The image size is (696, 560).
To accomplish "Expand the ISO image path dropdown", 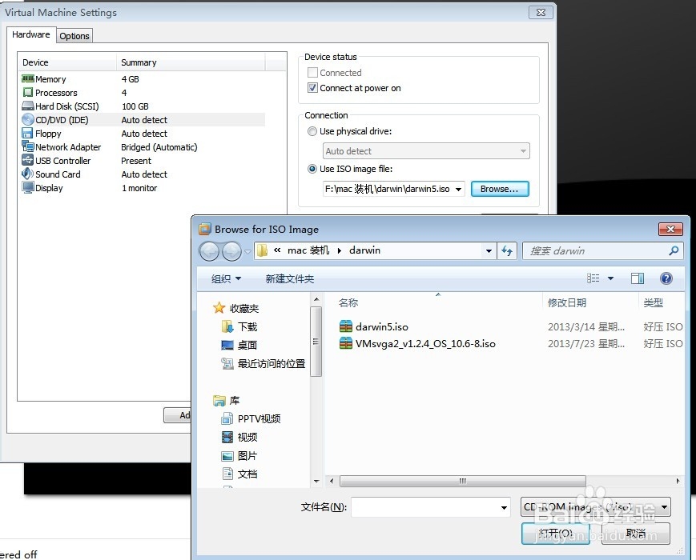I will pos(458,189).
